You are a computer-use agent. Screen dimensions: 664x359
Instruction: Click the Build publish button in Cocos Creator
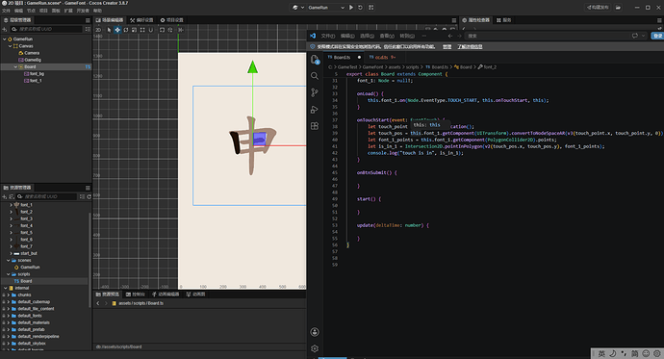(598, 7)
